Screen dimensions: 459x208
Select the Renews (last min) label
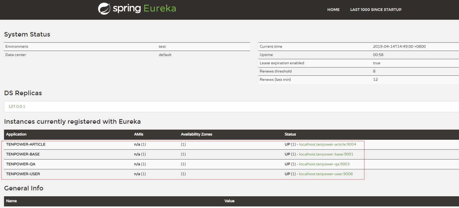click(275, 79)
